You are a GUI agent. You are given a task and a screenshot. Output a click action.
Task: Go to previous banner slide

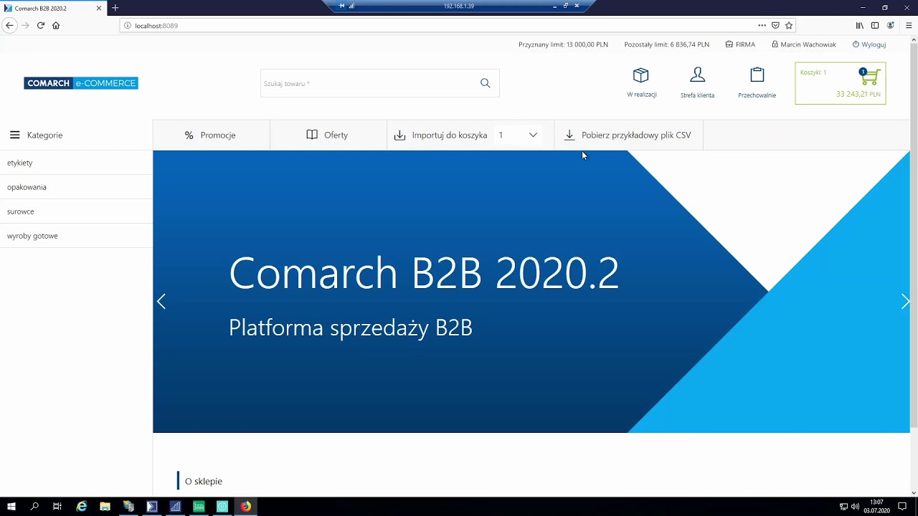[161, 302]
